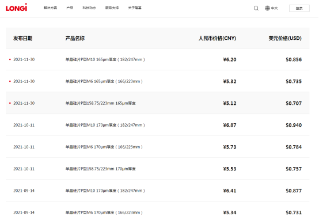Click the ¥6.20 CNY price
Screen dimensions: 319x220
230,59
